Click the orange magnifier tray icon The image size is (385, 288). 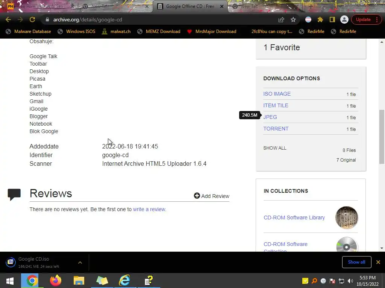tap(314, 281)
